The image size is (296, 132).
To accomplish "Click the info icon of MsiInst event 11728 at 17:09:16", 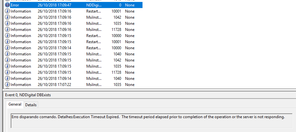I will [x=7, y=30].
